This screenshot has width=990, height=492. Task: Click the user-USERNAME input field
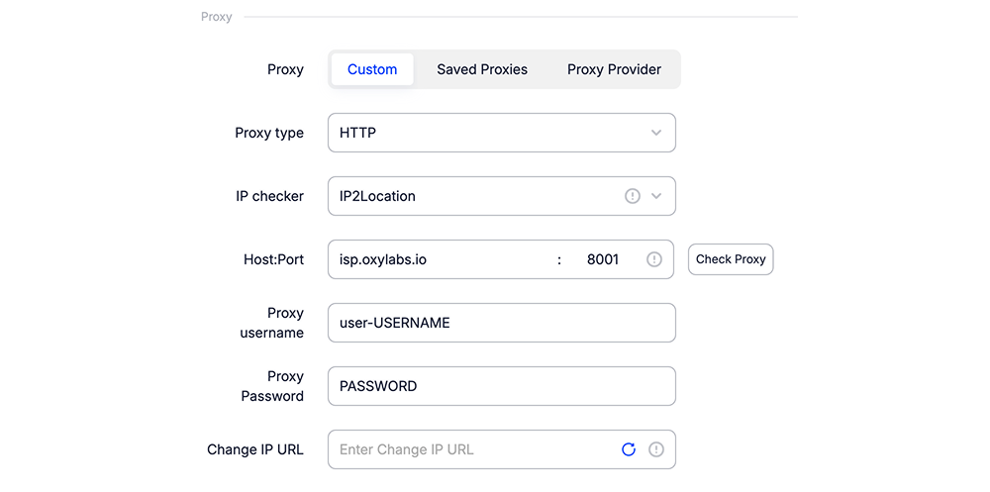tap(501, 323)
